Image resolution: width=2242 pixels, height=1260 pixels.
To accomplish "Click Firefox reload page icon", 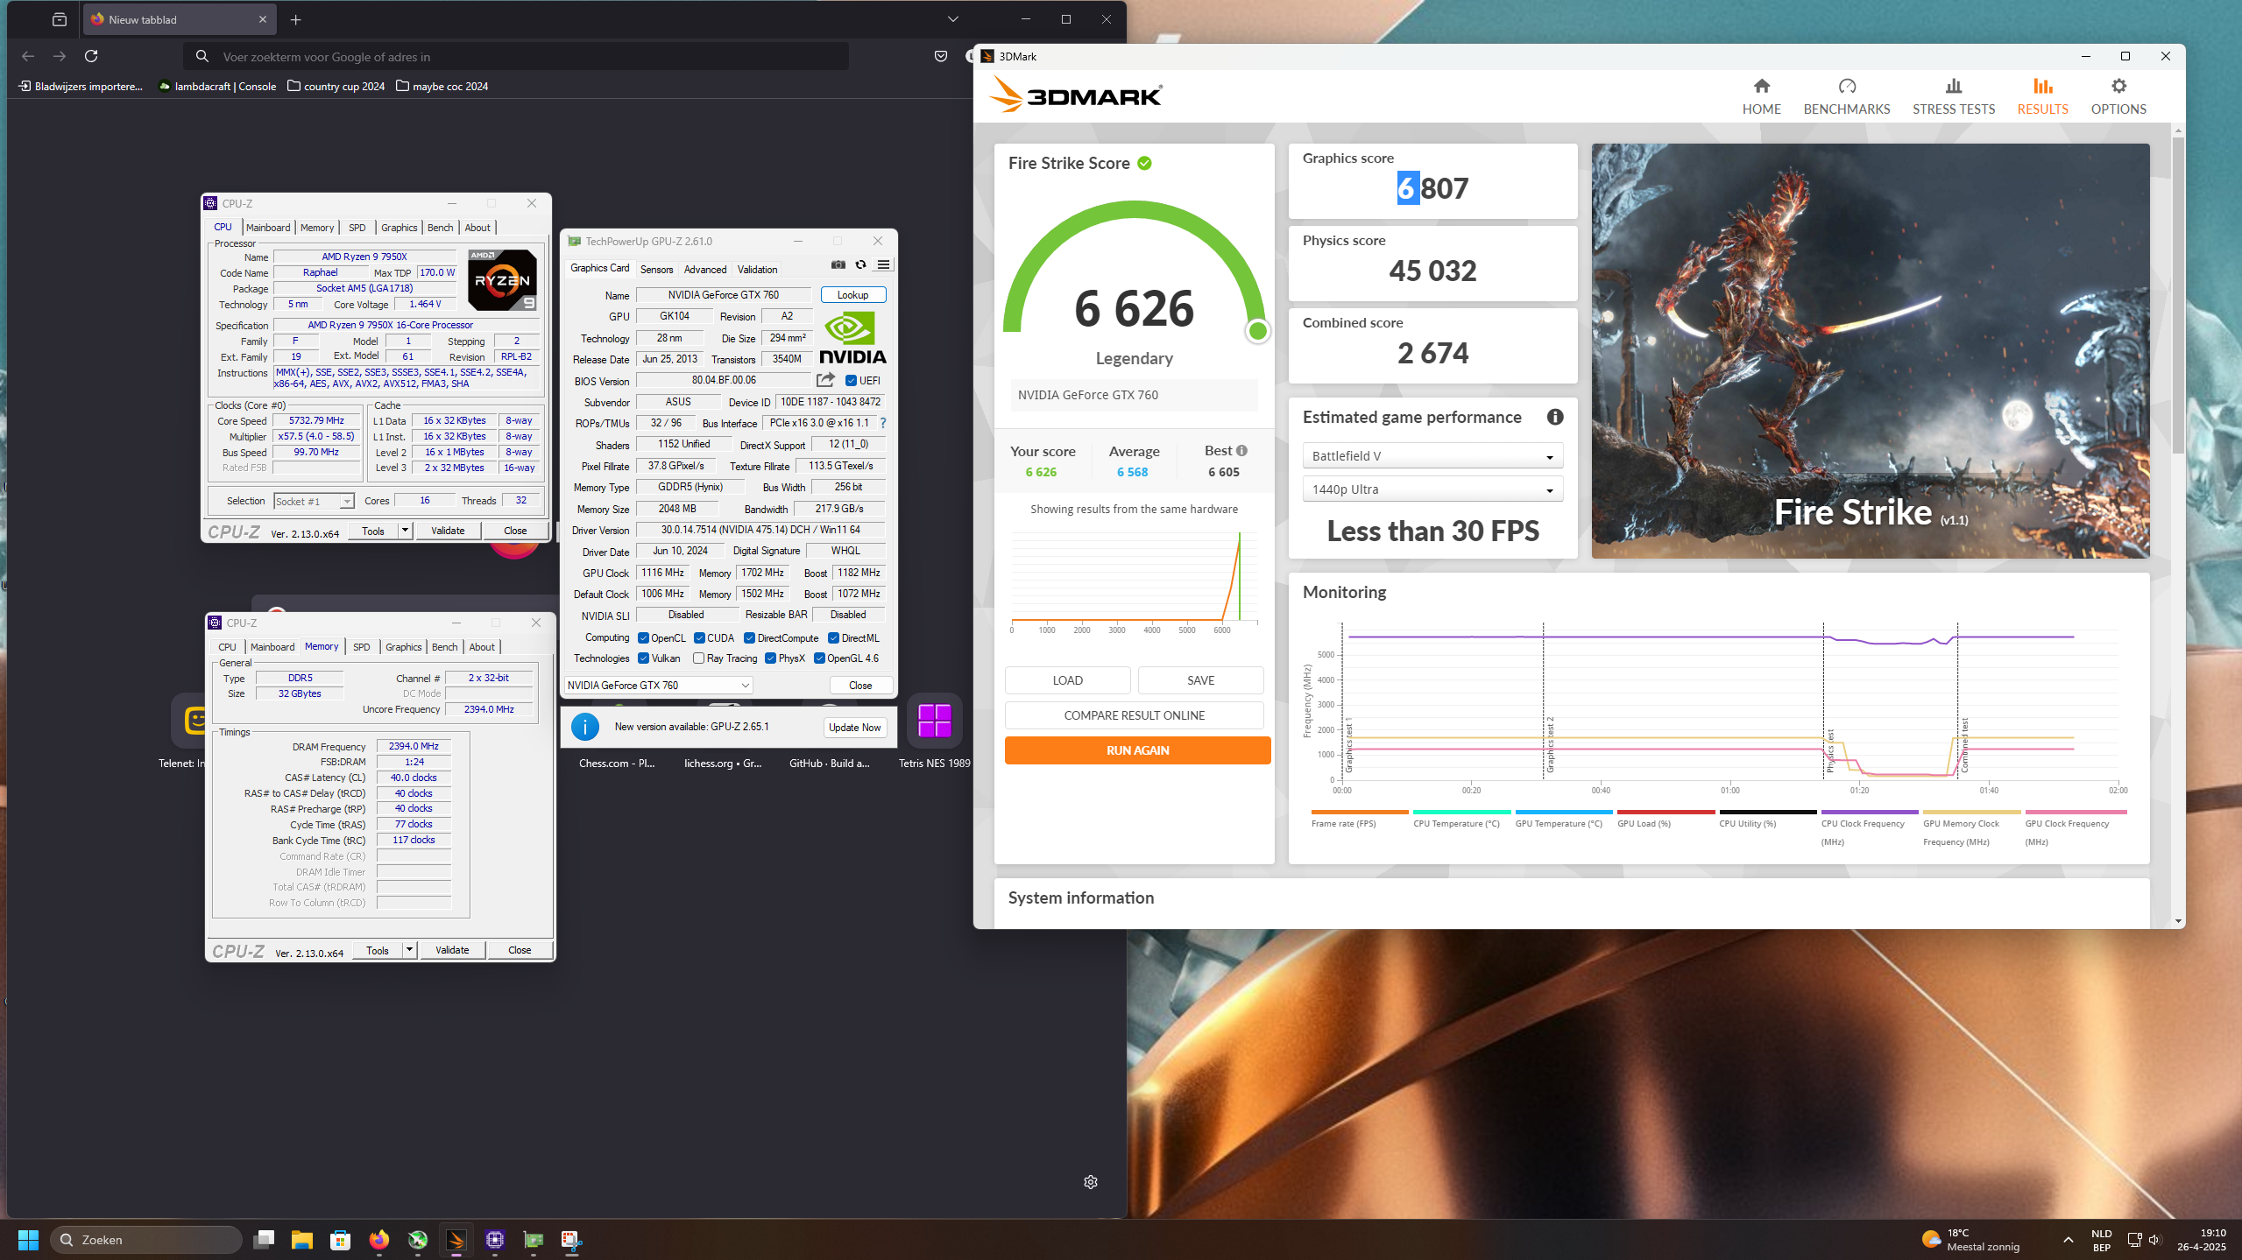I will (91, 56).
